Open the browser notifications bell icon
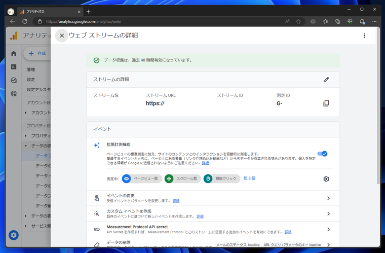This screenshot has width=385, height=253. pyautogui.click(x=362, y=21)
